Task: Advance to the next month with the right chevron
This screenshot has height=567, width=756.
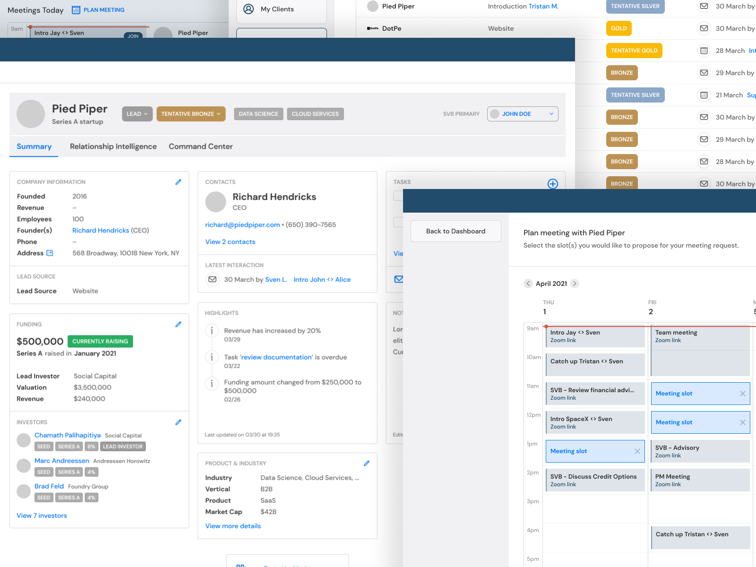Action: 575,283
